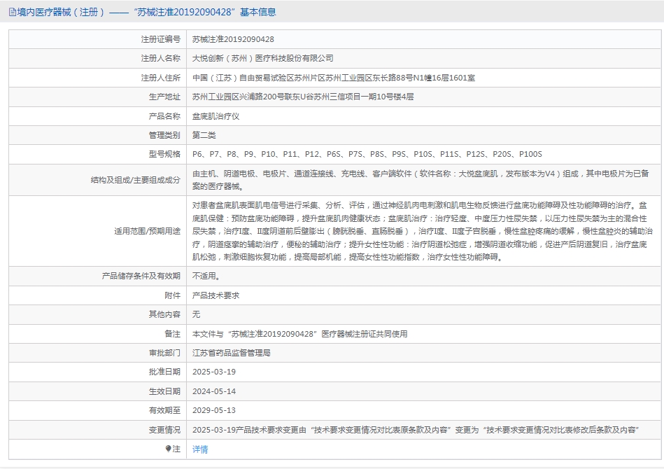Click the 江苏省药品监督管理局 approval department value

click(x=231, y=353)
